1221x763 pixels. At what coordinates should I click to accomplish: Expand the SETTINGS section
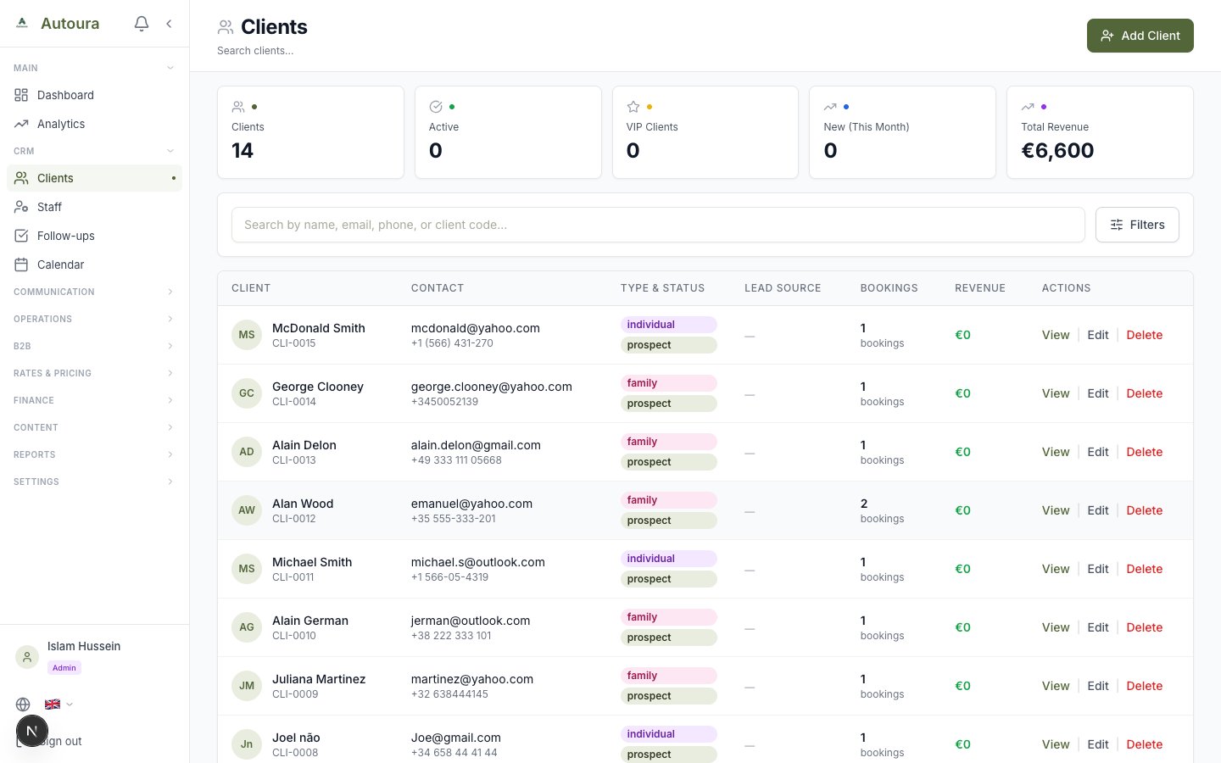94,482
